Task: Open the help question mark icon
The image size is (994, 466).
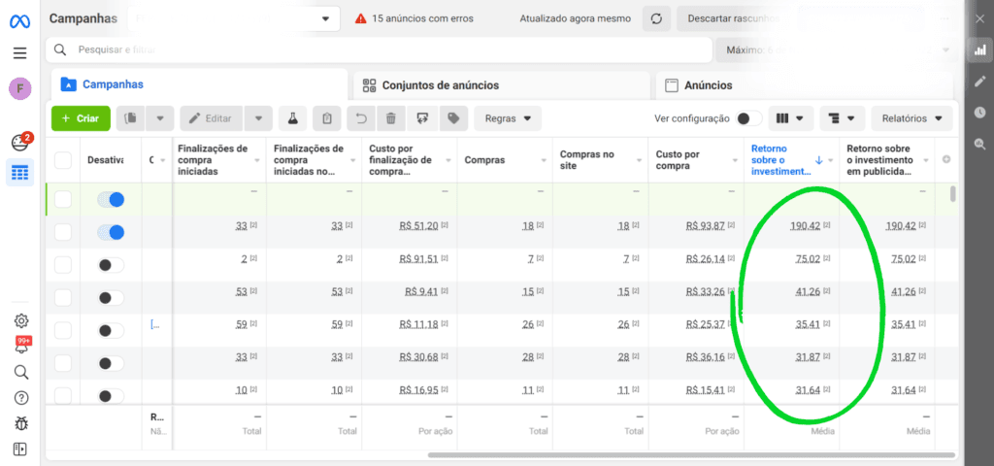Action: pos(20,397)
